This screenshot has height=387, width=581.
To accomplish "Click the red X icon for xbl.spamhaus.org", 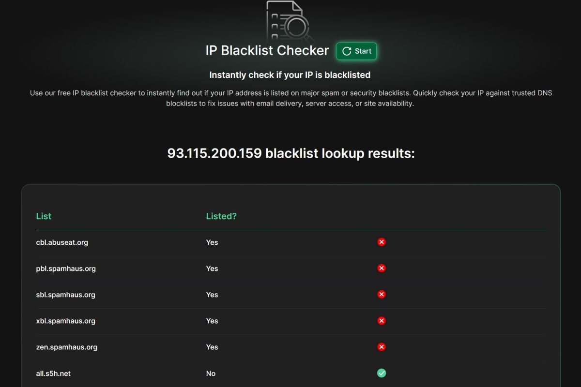I will (x=382, y=321).
